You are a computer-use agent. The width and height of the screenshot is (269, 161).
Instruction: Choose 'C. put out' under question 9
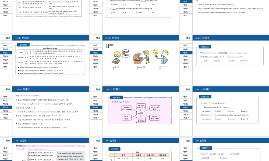tap(231, 119)
